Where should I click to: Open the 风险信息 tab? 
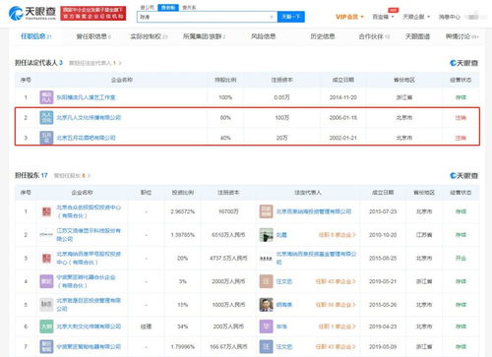[263, 36]
